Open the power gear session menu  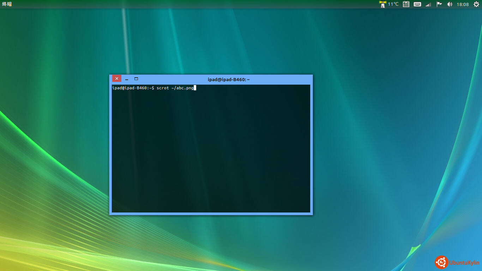point(476,4)
